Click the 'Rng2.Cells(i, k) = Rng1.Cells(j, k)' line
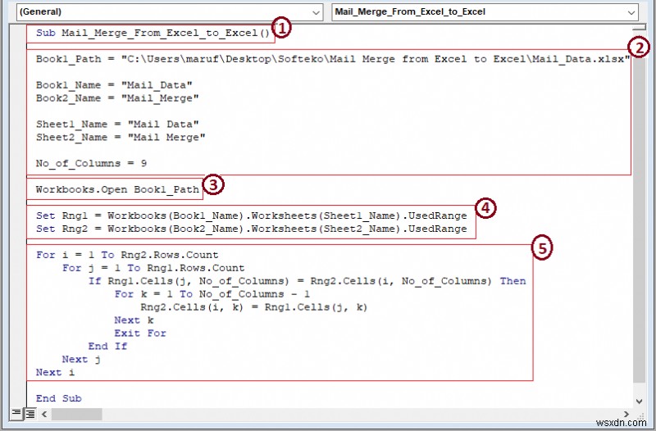 point(253,307)
